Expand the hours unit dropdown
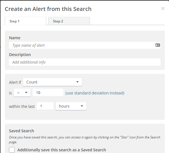Image resolution: width=169 pixels, height=153 pixels. tap(71, 106)
